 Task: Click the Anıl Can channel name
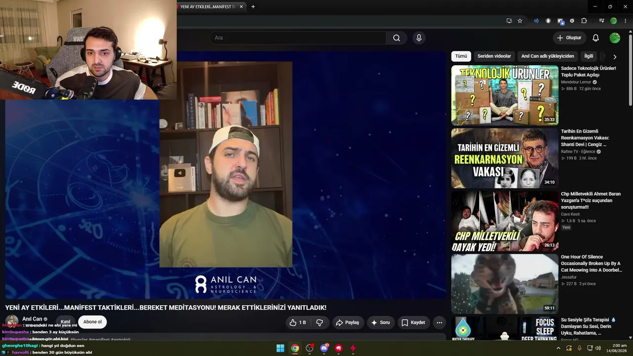(32, 319)
